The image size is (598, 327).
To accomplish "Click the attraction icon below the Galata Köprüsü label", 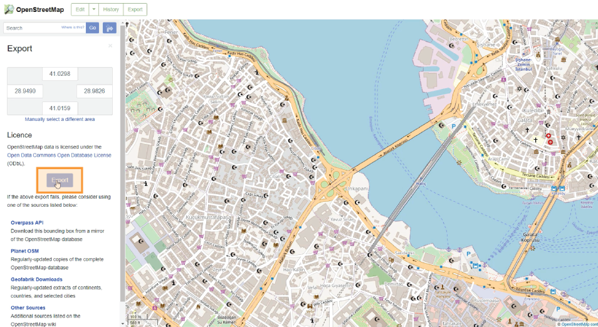I will [532, 248].
